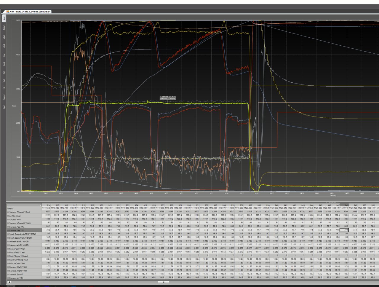Open the Afr1 side tab
The height and width of the screenshot is (287, 379).
pyautogui.click(x=4, y=72)
